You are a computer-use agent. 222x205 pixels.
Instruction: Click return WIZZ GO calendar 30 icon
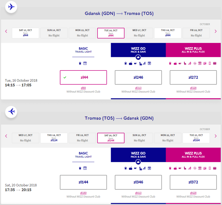(149, 168)
